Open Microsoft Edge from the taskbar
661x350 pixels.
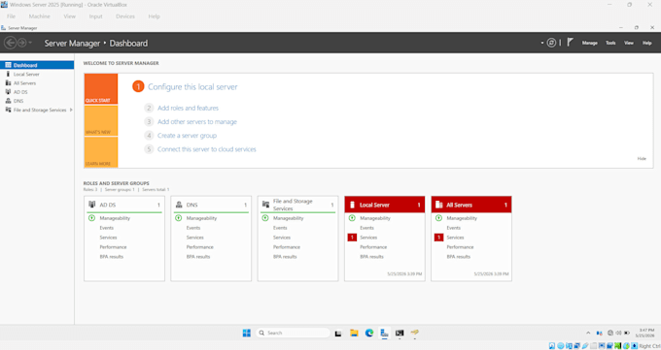click(369, 333)
